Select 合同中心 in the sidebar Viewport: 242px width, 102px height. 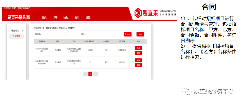(15, 31)
